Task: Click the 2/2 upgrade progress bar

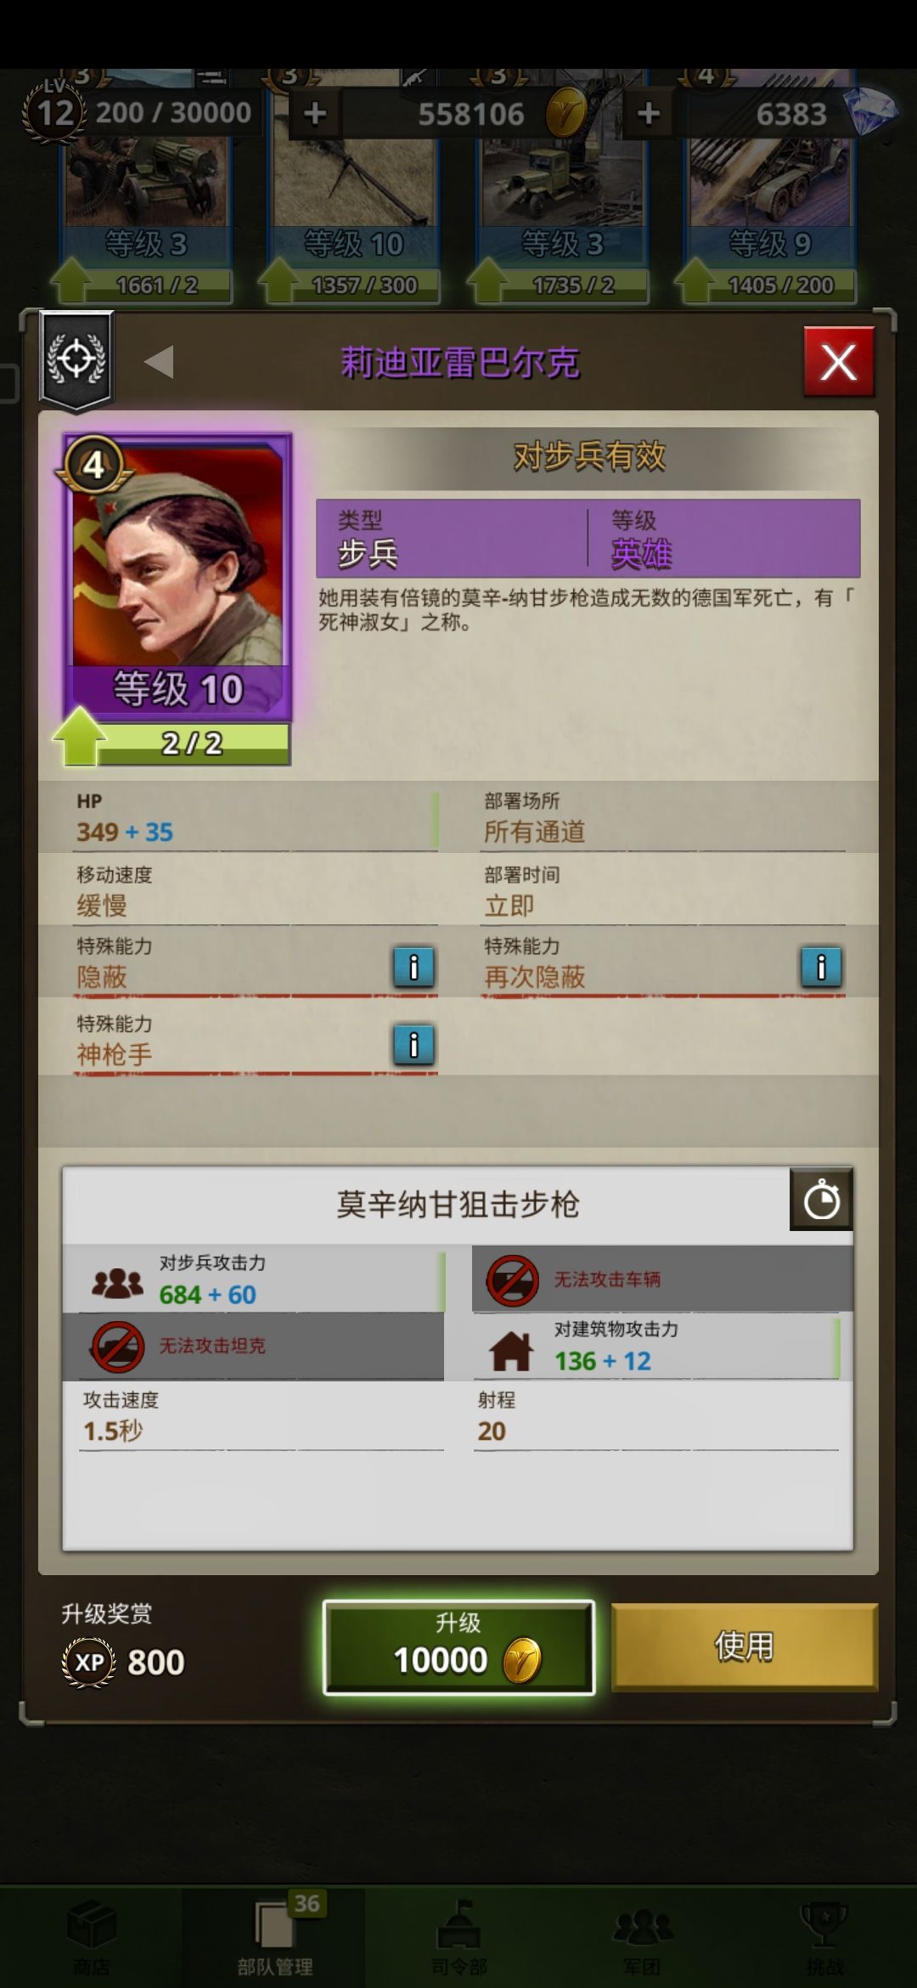Action: click(x=192, y=743)
